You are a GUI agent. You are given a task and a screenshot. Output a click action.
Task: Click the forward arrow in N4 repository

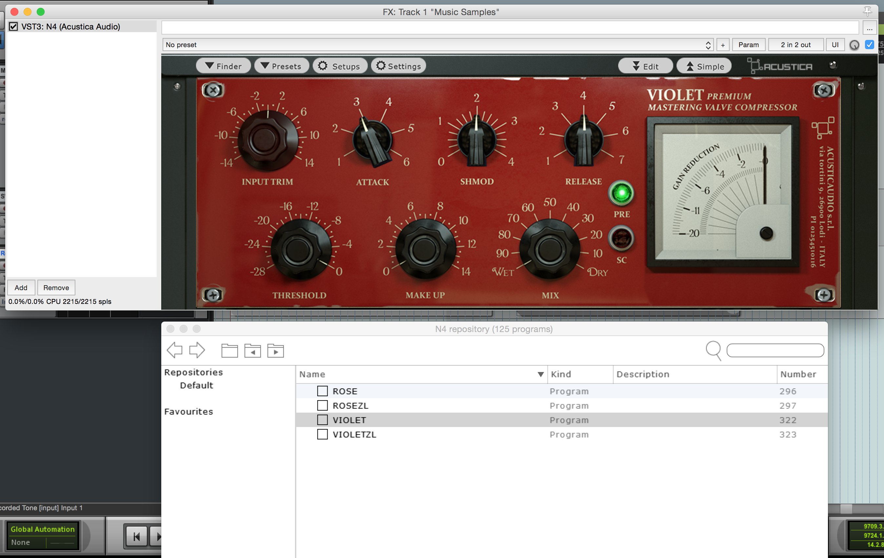[197, 350]
